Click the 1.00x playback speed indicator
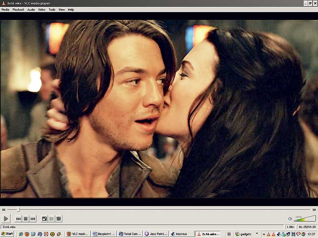 (x=291, y=227)
